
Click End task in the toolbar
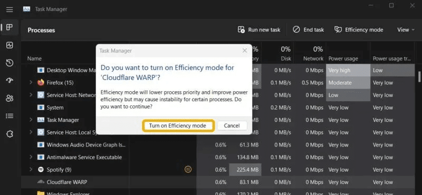click(x=308, y=30)
